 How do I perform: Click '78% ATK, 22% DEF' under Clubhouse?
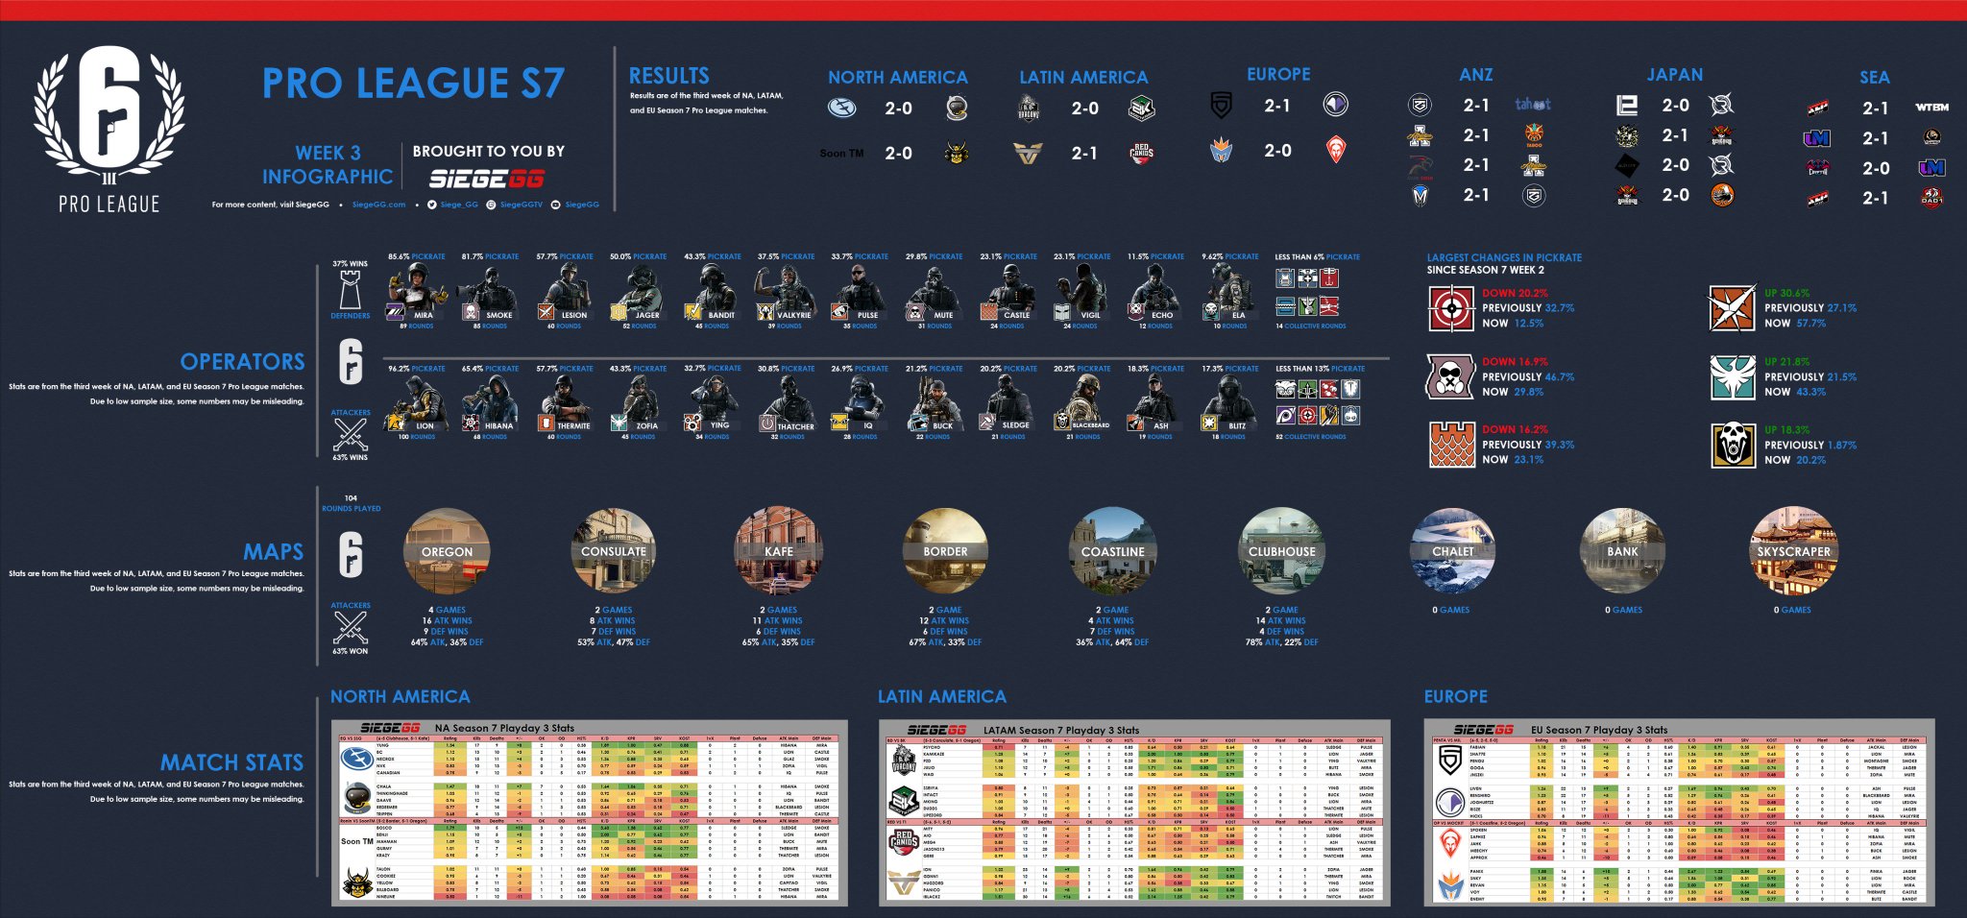(x=1282, y=642)
